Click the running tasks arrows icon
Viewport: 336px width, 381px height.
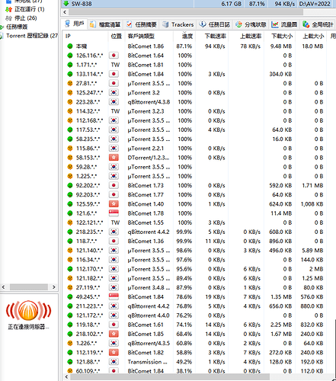9,10
